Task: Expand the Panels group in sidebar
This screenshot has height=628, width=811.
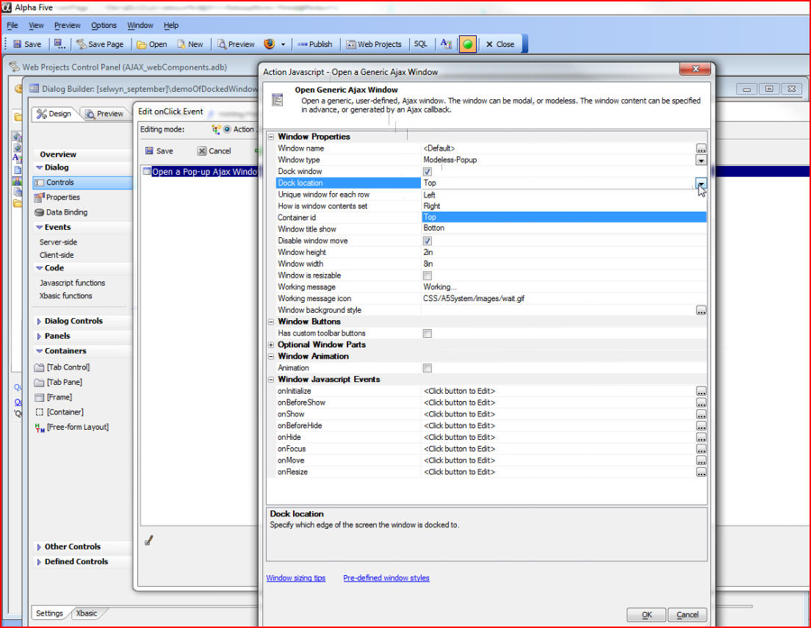Action: pos(39,336)
